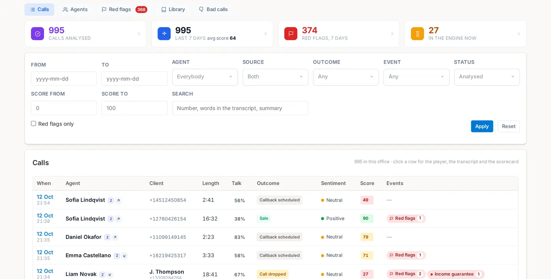Click the incoming call arrow beside Emma Castellano

(124, 256)
